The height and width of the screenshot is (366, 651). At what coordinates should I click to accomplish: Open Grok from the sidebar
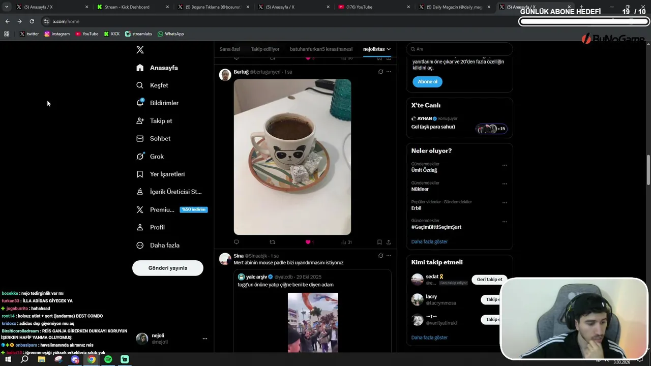coord(150,157)
